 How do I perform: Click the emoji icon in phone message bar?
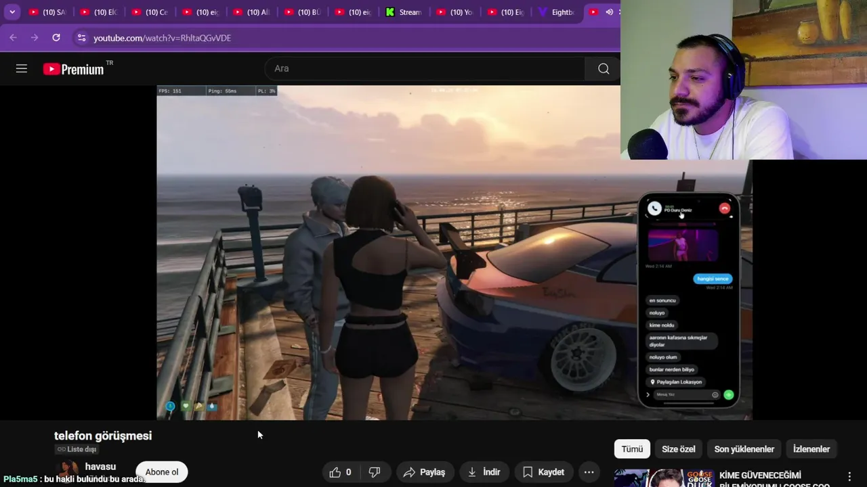(x=715, y=394)
